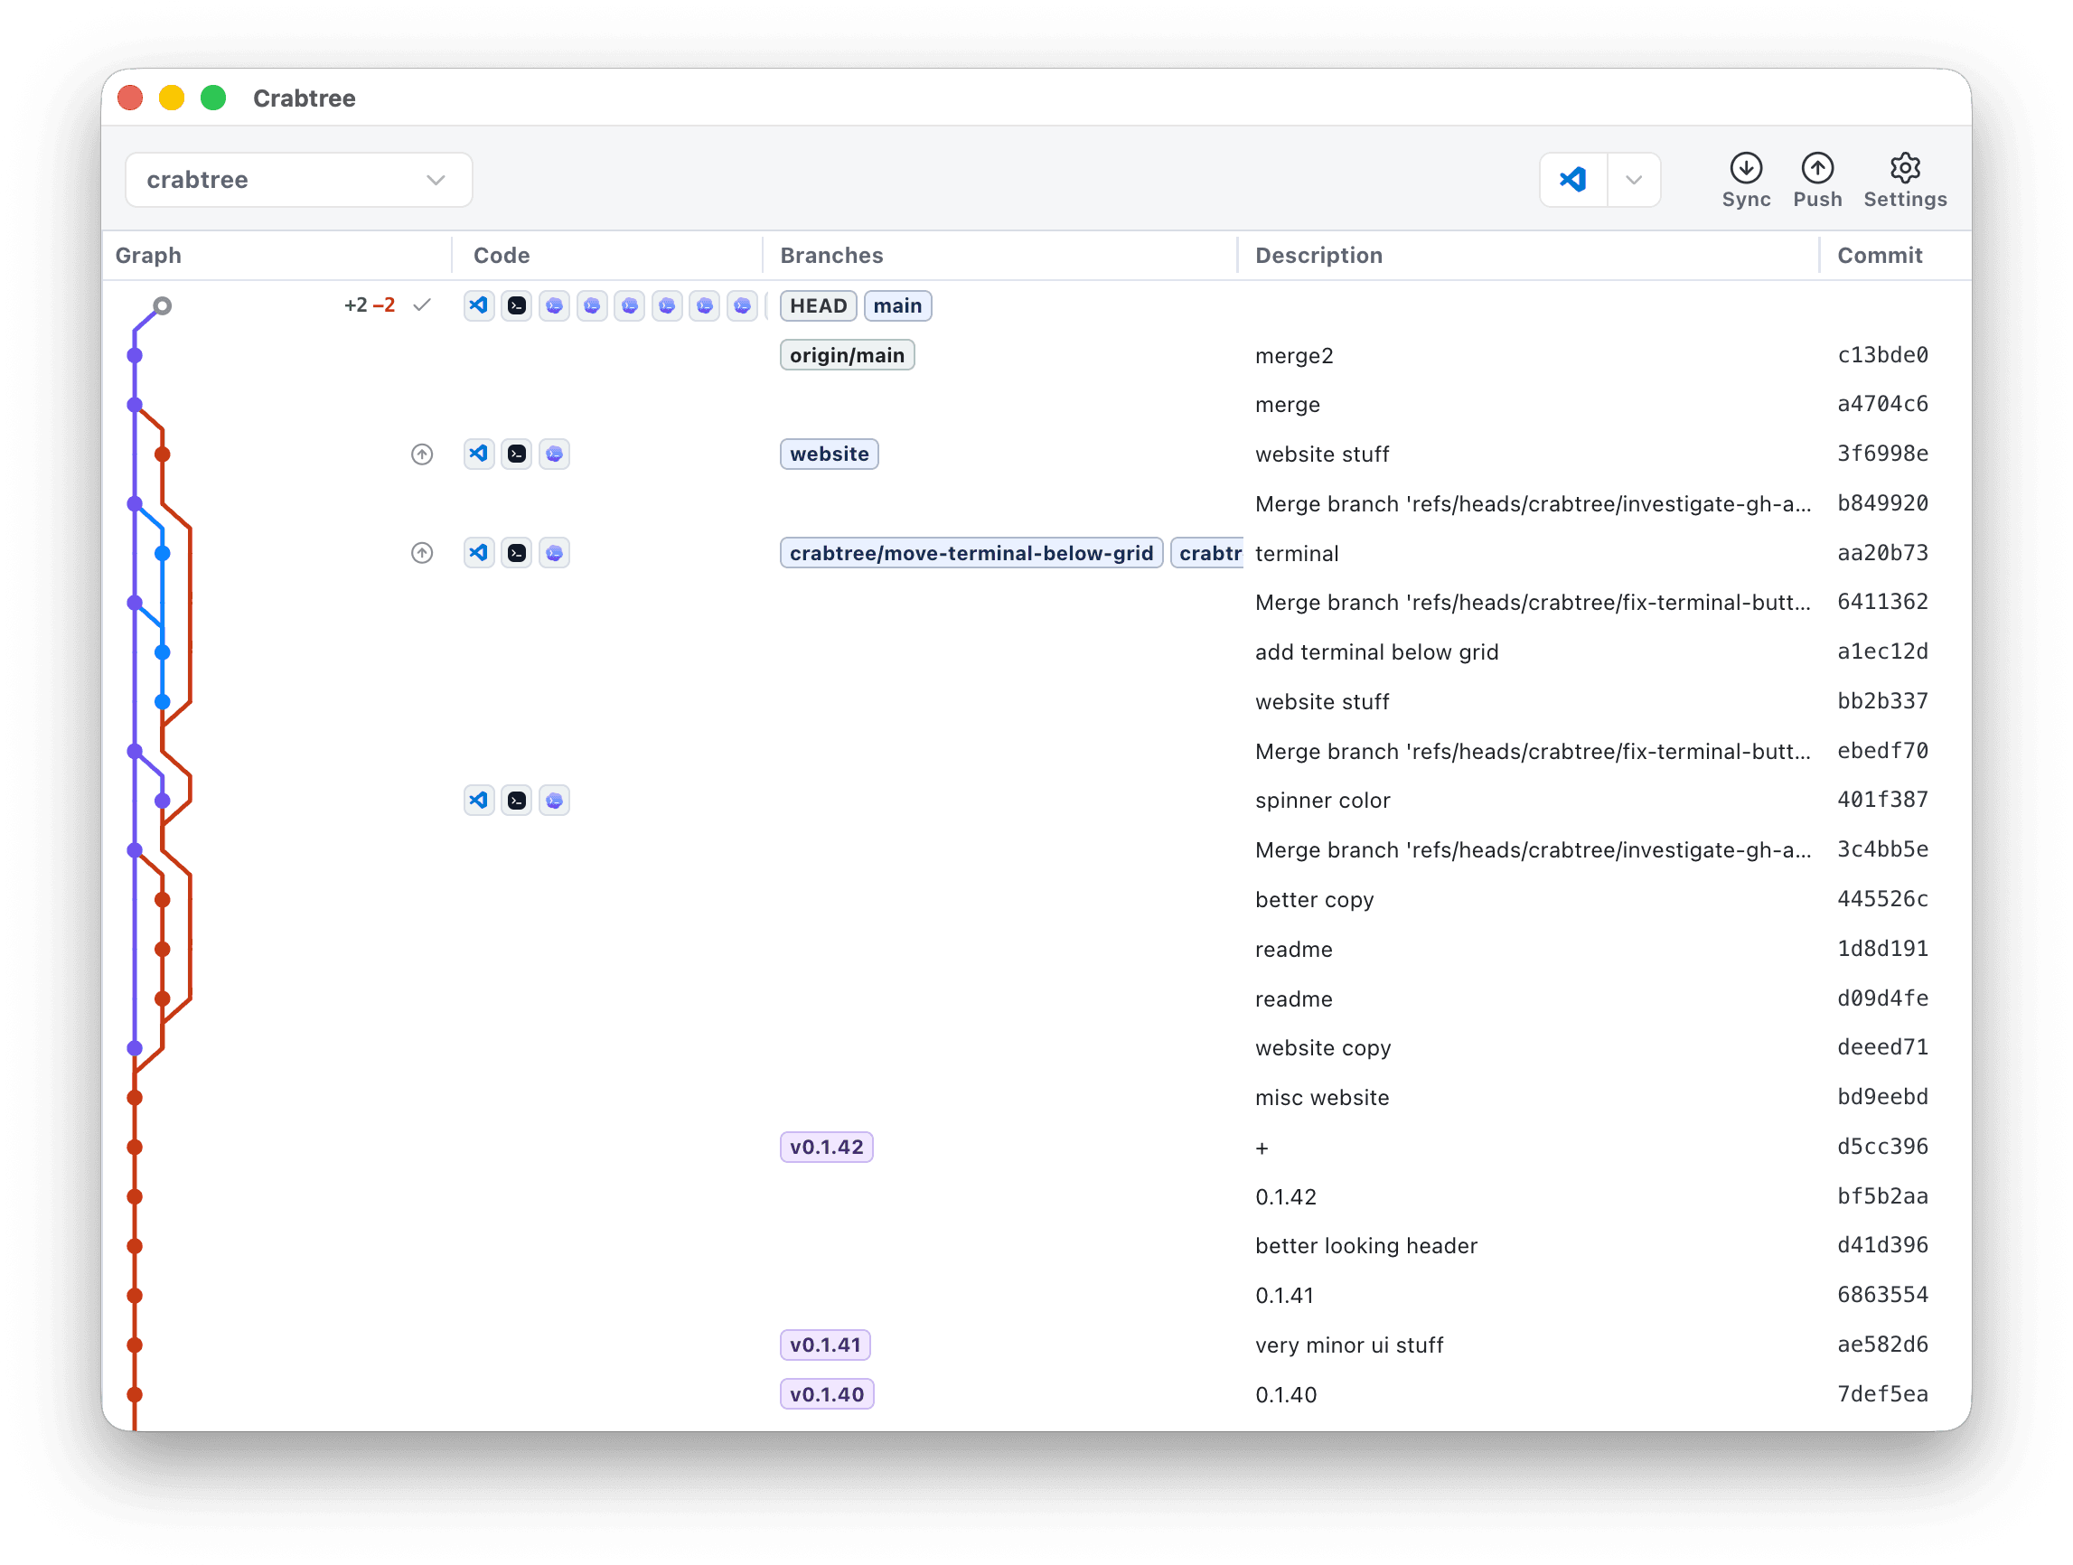Launch purple agent icon in spinner color row
Viewport: 2073px width, 1565px height.
point(554,801)
